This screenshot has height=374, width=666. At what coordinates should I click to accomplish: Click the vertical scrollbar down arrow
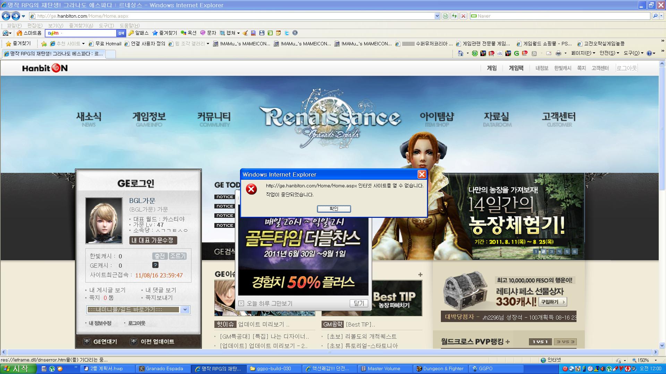[662, 345]
